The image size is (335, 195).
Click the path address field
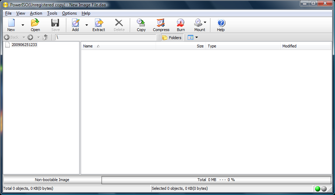[106, 37]
